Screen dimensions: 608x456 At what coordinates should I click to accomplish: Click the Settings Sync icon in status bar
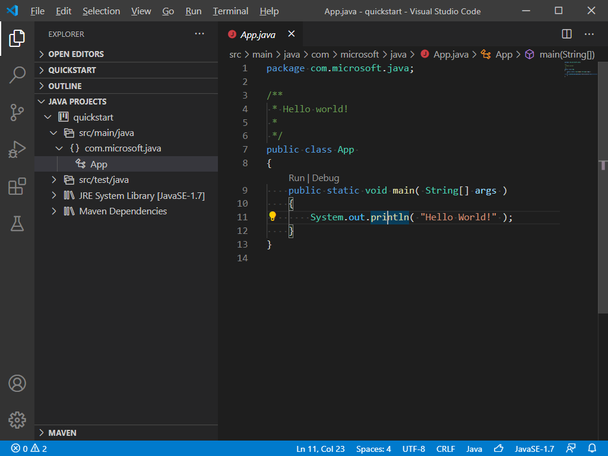571,448
